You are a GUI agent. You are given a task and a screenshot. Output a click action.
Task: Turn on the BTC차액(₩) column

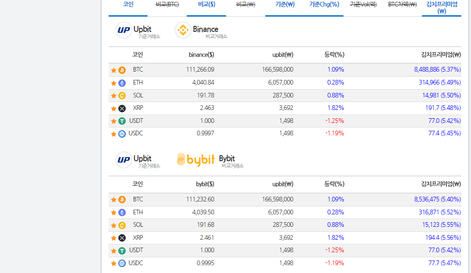[x=402, y=5]
